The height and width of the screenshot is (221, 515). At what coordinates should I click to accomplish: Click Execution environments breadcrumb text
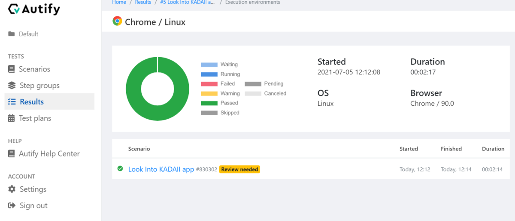pyautogui.click(x=253, y=2)
